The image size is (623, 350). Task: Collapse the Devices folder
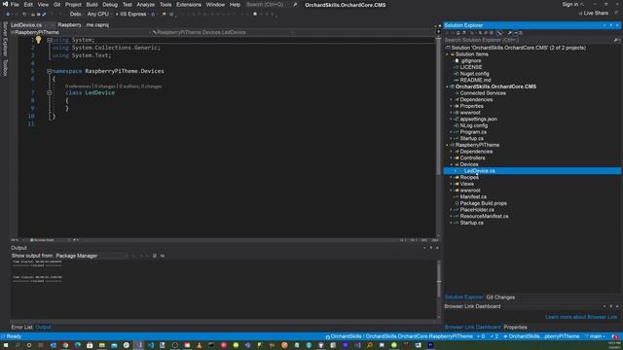click(x=452, y=164)
